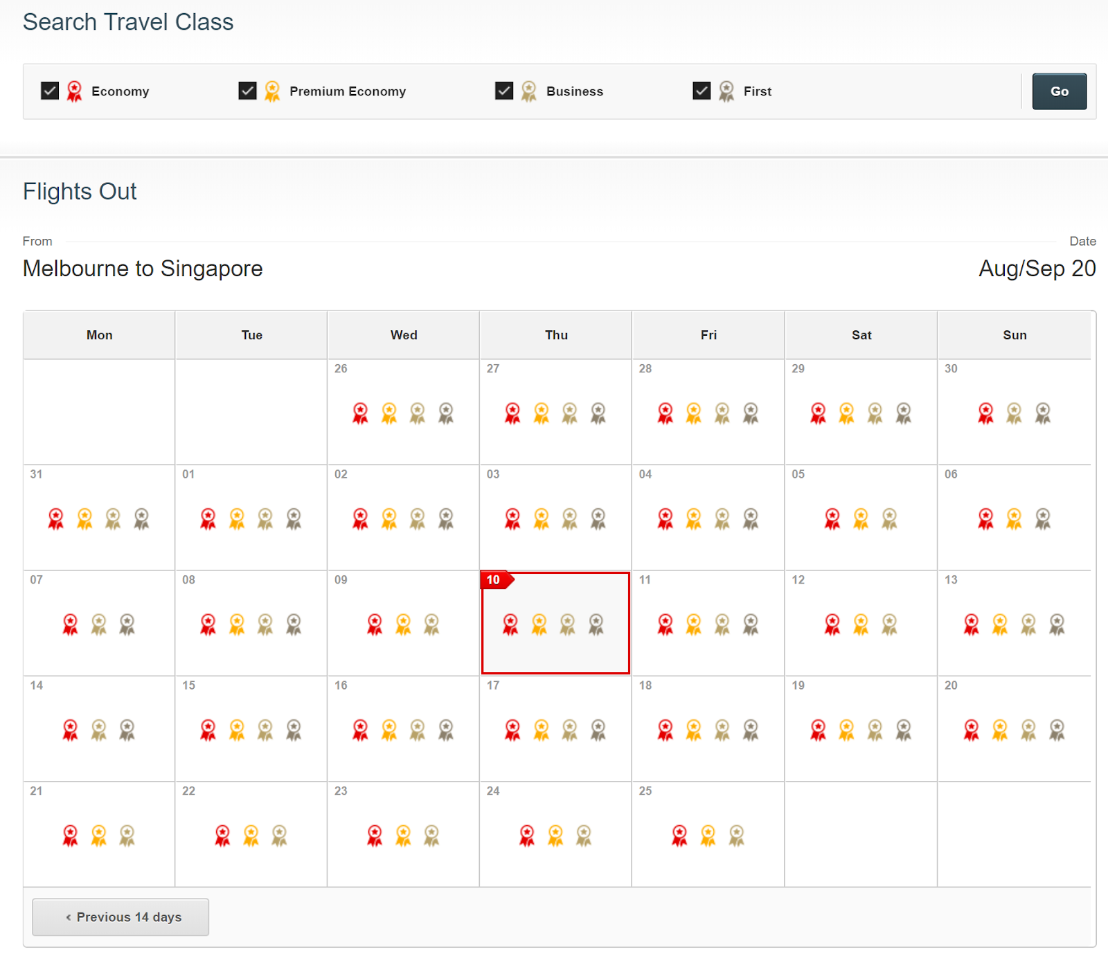The height and width of the screenshot is (954, 1108).
Task: Uncheck the Economy travel class checkbox
Action: click(x=50, y=91)
